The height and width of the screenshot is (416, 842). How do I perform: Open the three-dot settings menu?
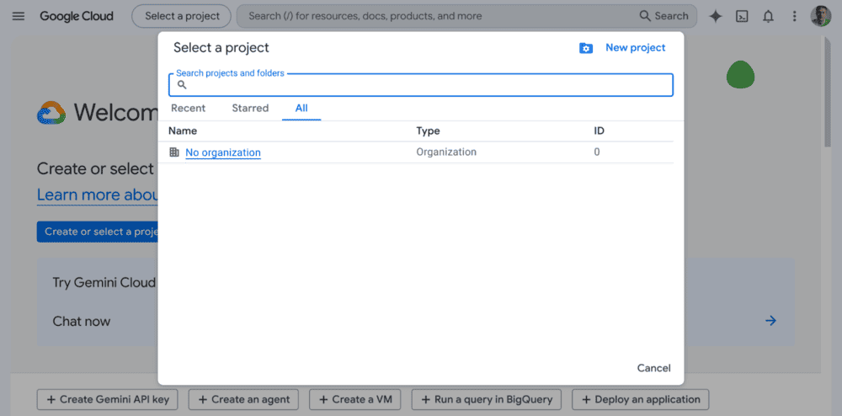(795, 16)
